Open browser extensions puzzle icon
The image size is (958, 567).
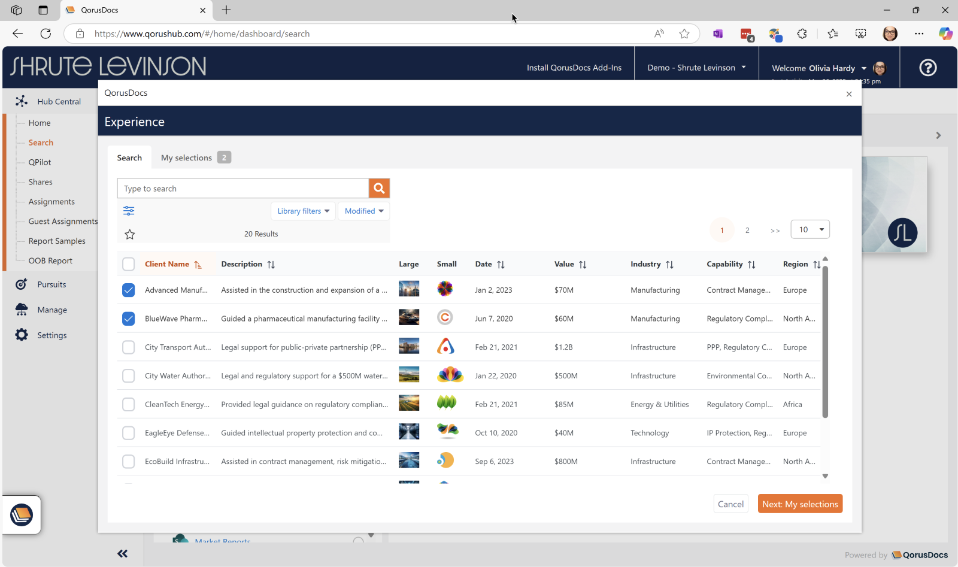[x=802, y=34]
